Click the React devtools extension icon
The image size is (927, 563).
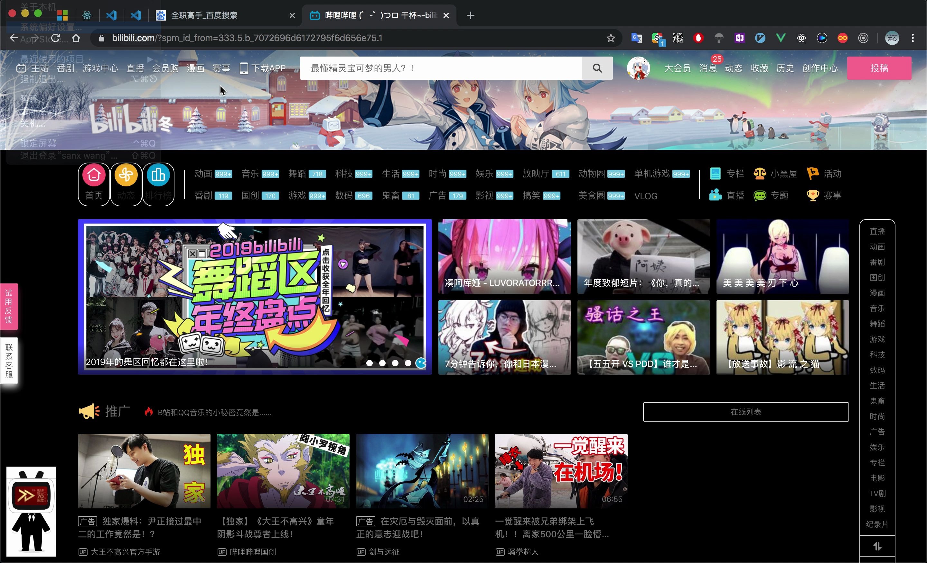[801, 38]
